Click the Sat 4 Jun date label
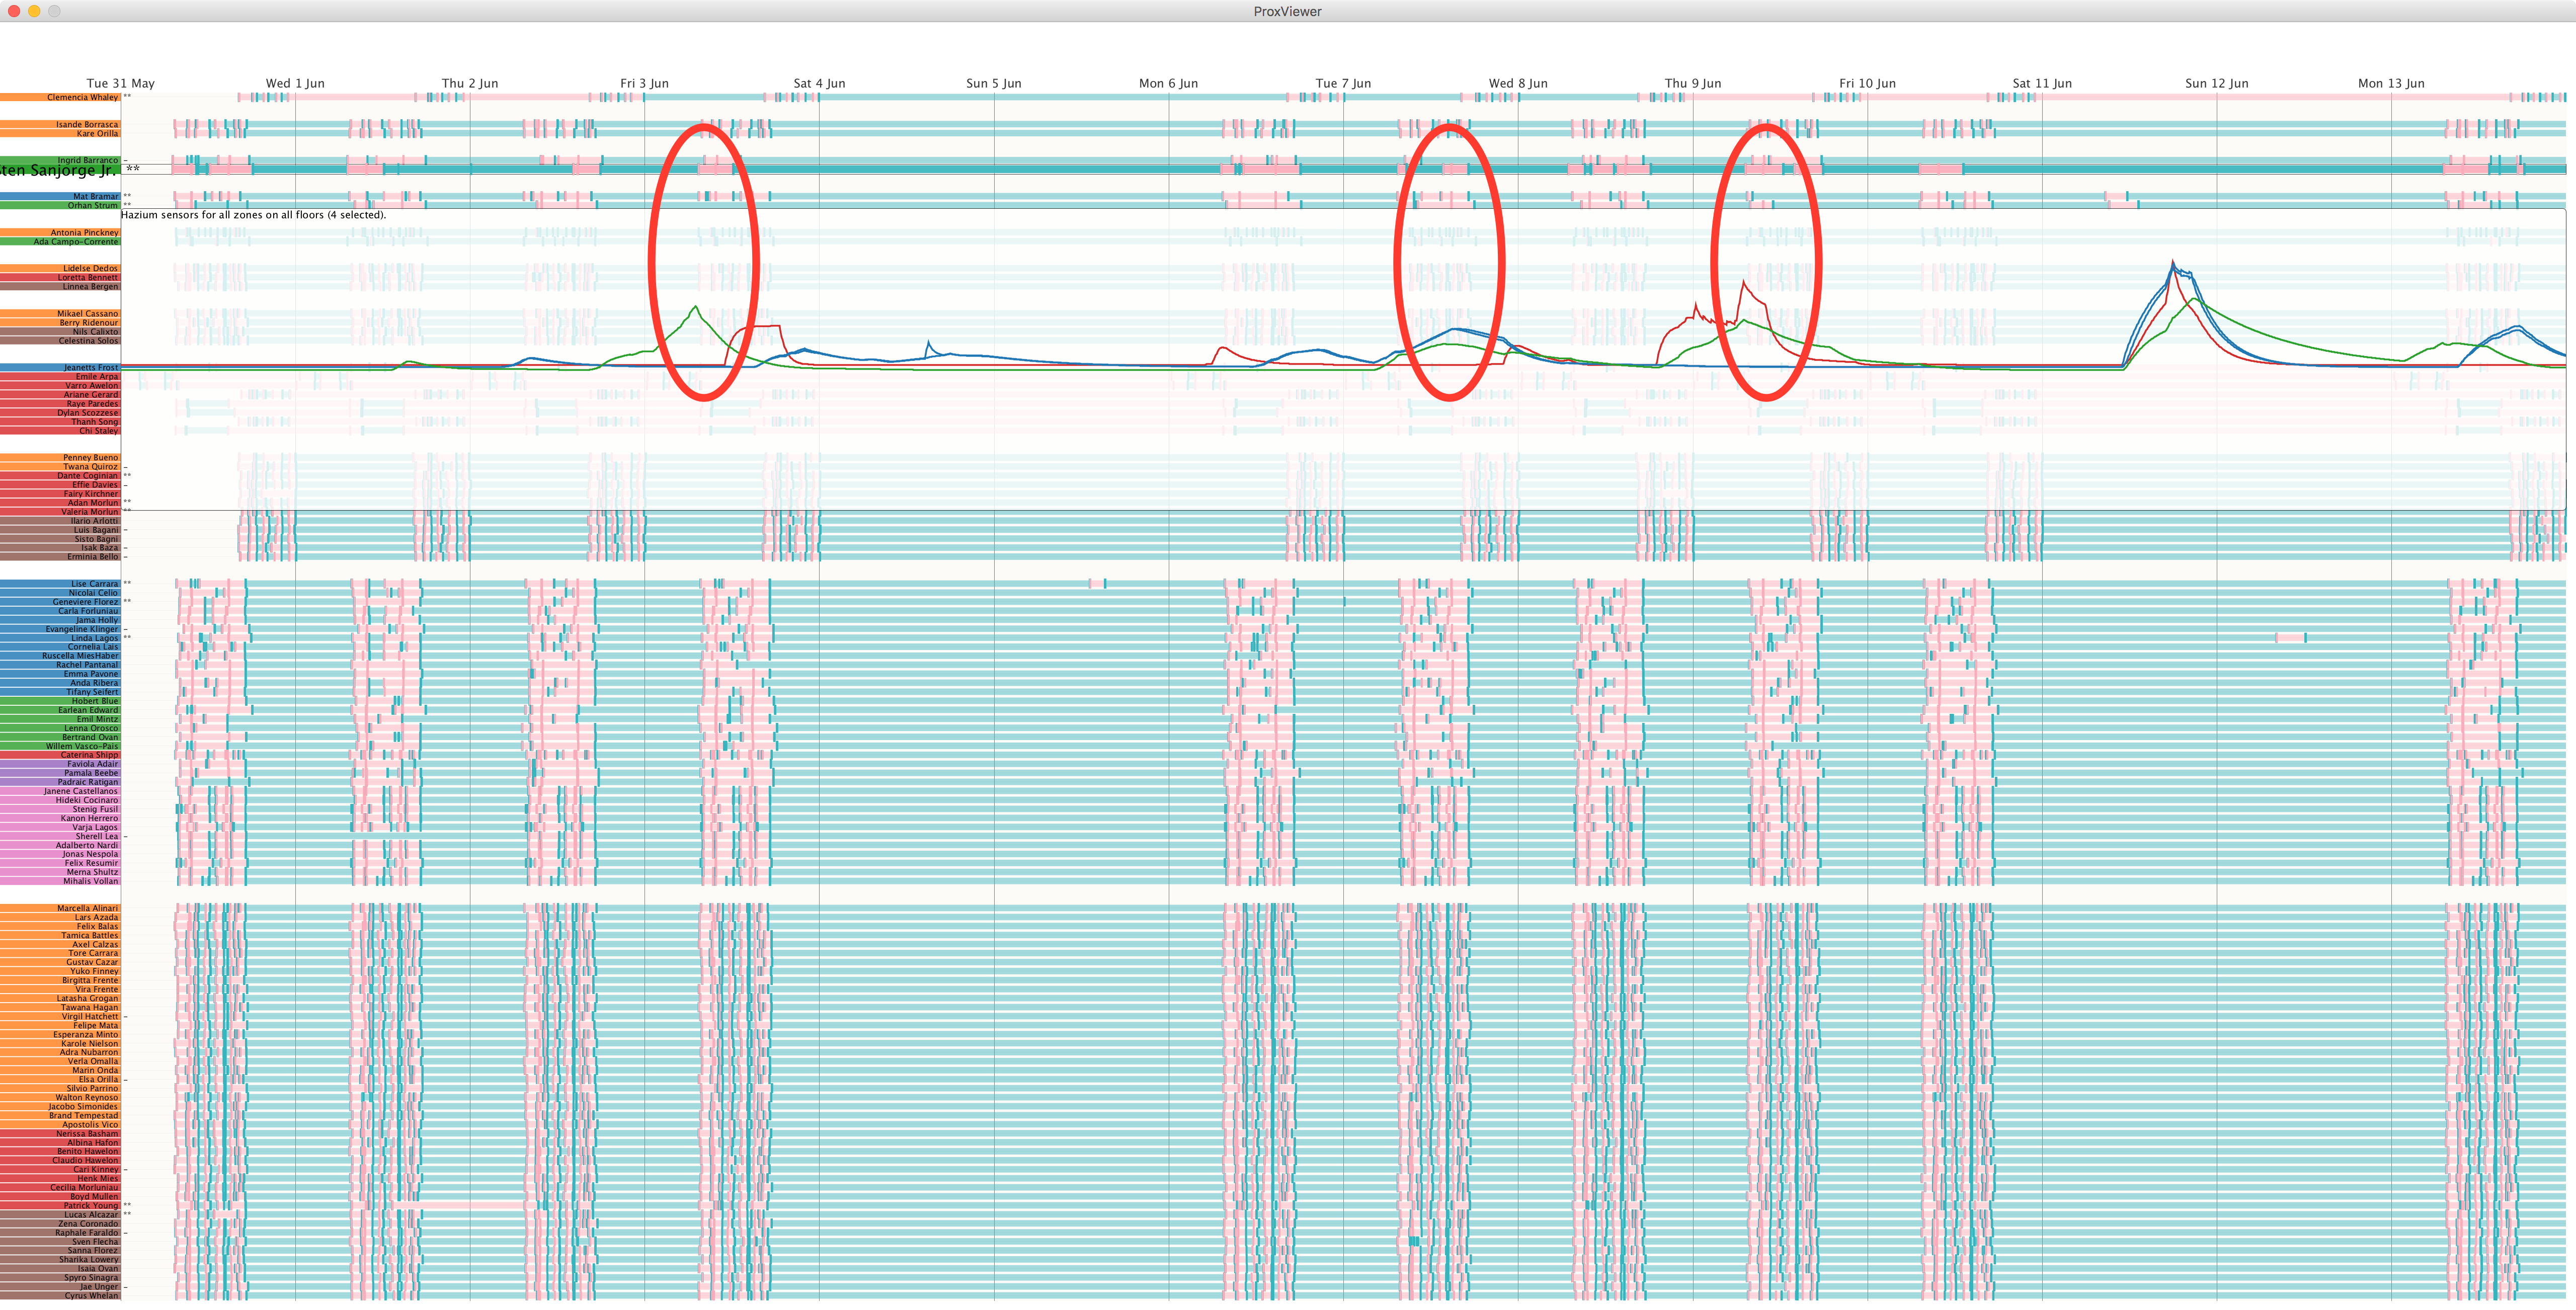The width and height of the screenshot is (2576, 1310). point(819,83)
